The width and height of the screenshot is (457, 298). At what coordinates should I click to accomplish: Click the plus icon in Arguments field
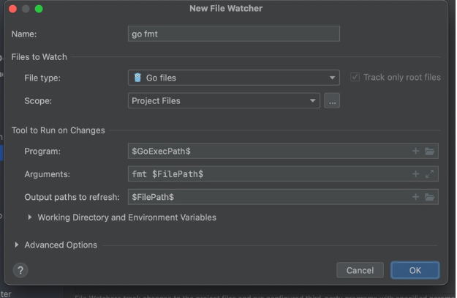(x=416, y=174)
